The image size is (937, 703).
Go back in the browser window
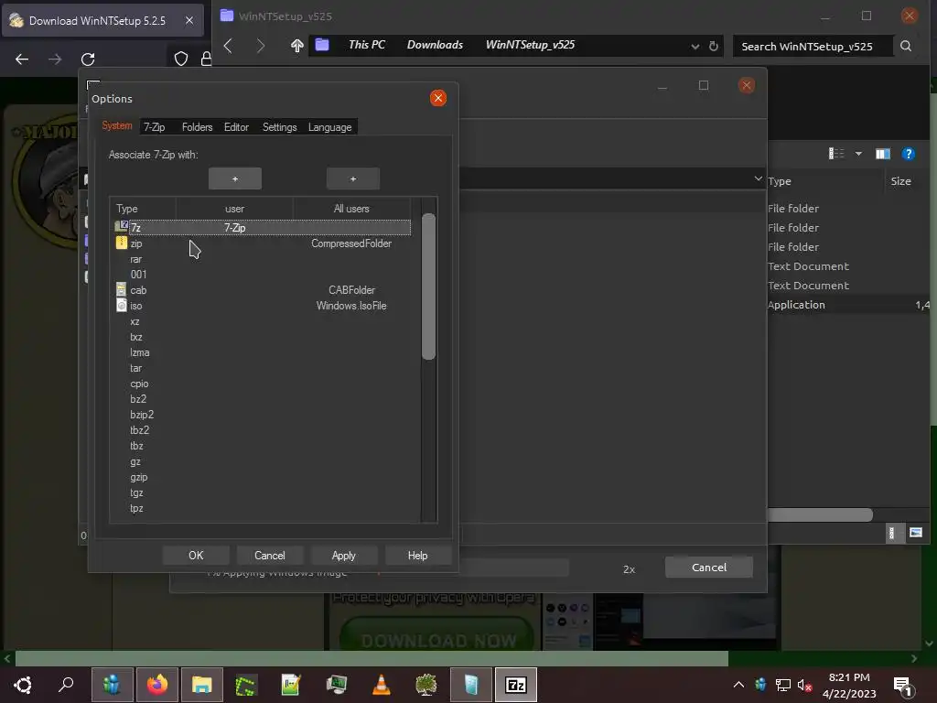click(22, 59)
